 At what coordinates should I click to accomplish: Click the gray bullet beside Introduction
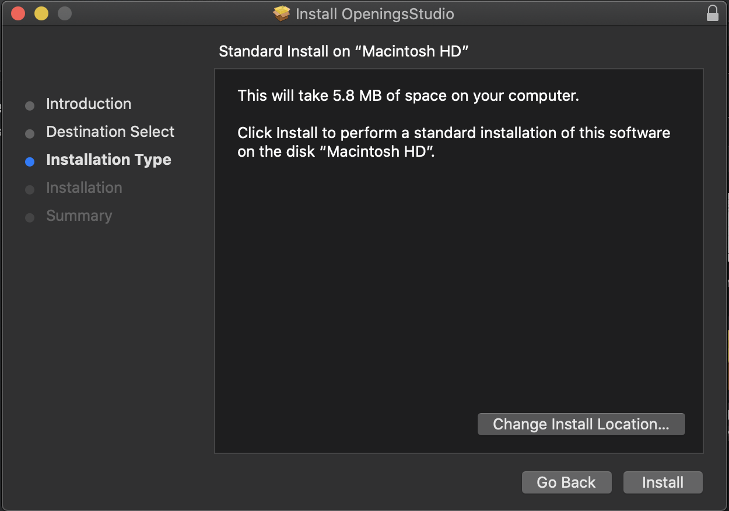(x=30, y=106)
